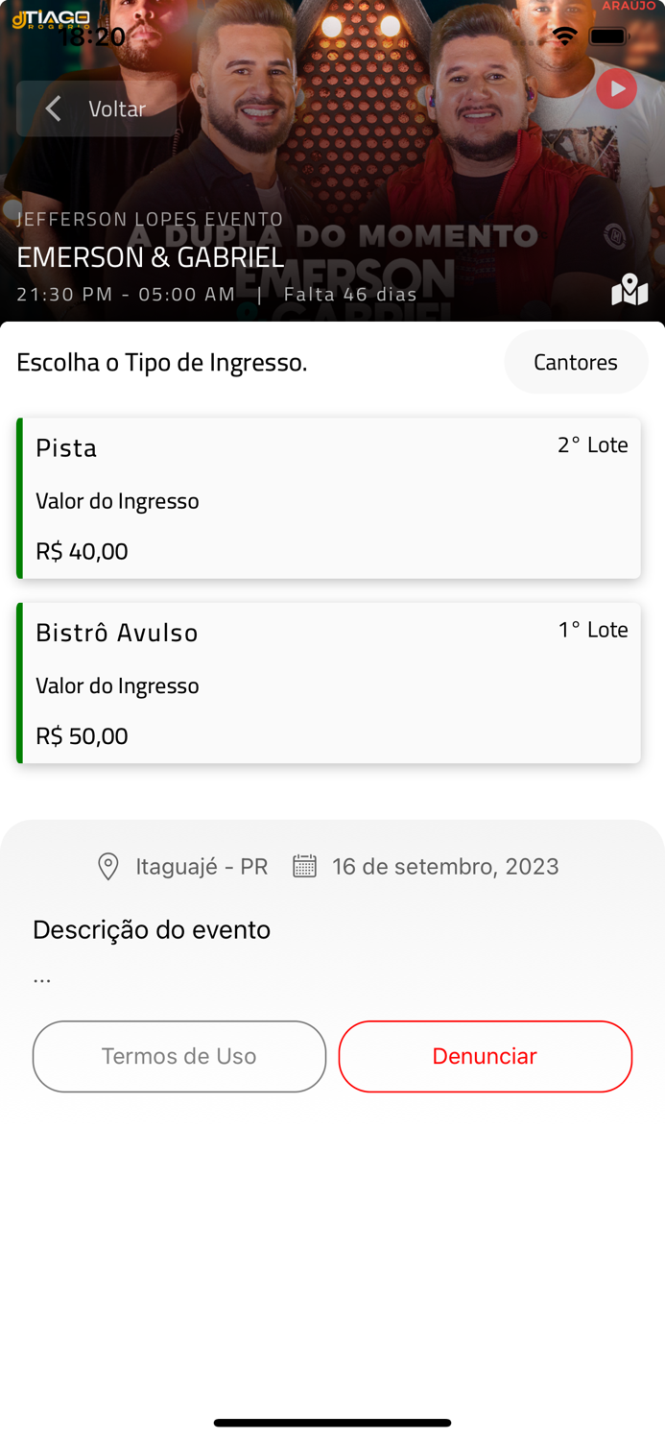Tap the back chevron arrow inside Voltar
This screenshot has width=665, height=1440.
click(53, 108)
